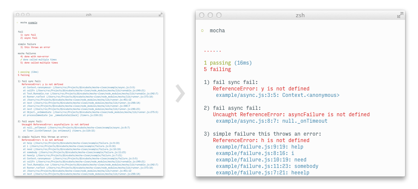Minimize the left zsh terminal window
This screenshot has width=418, height=189.
(x=23, y=15)
